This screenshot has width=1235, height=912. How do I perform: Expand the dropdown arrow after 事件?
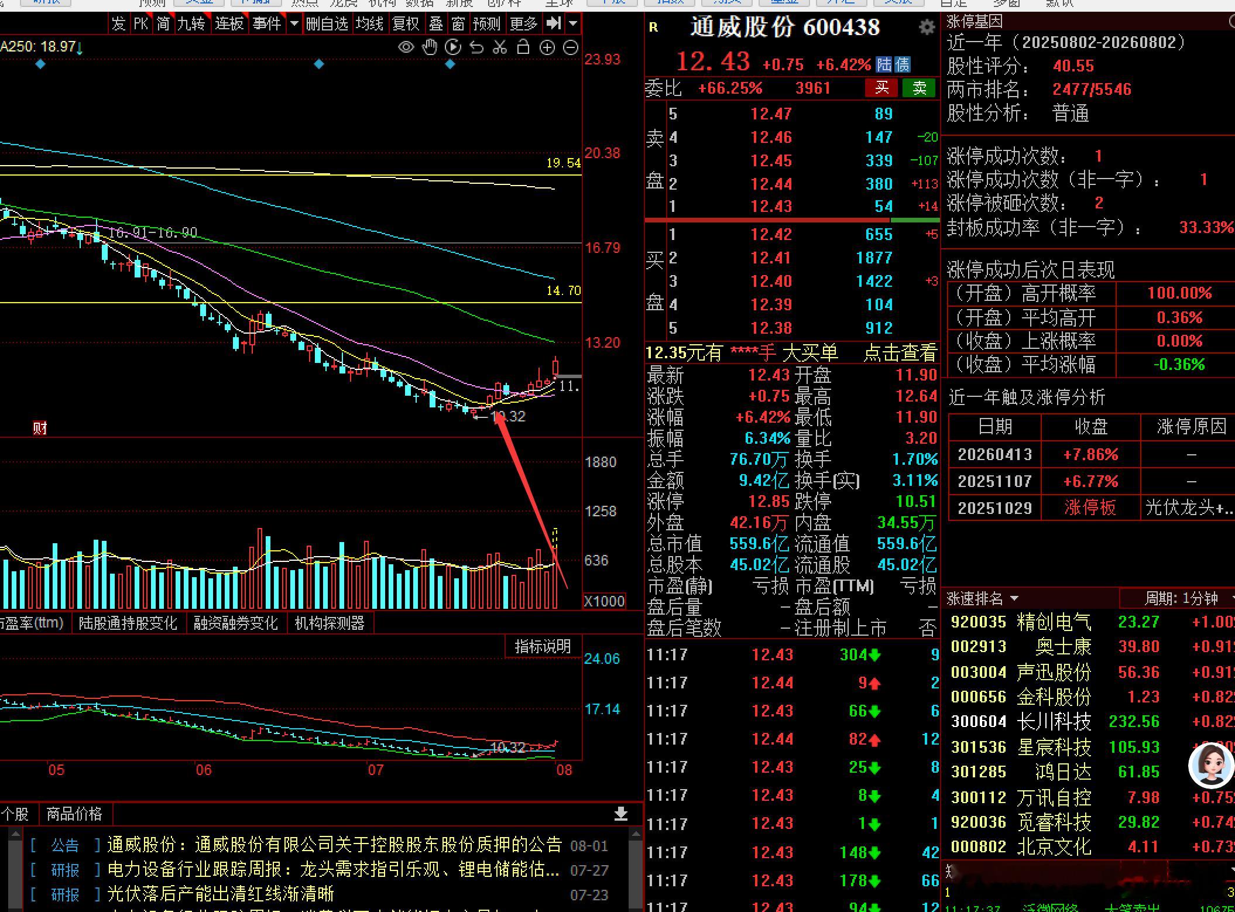click(x=294, y=23)
